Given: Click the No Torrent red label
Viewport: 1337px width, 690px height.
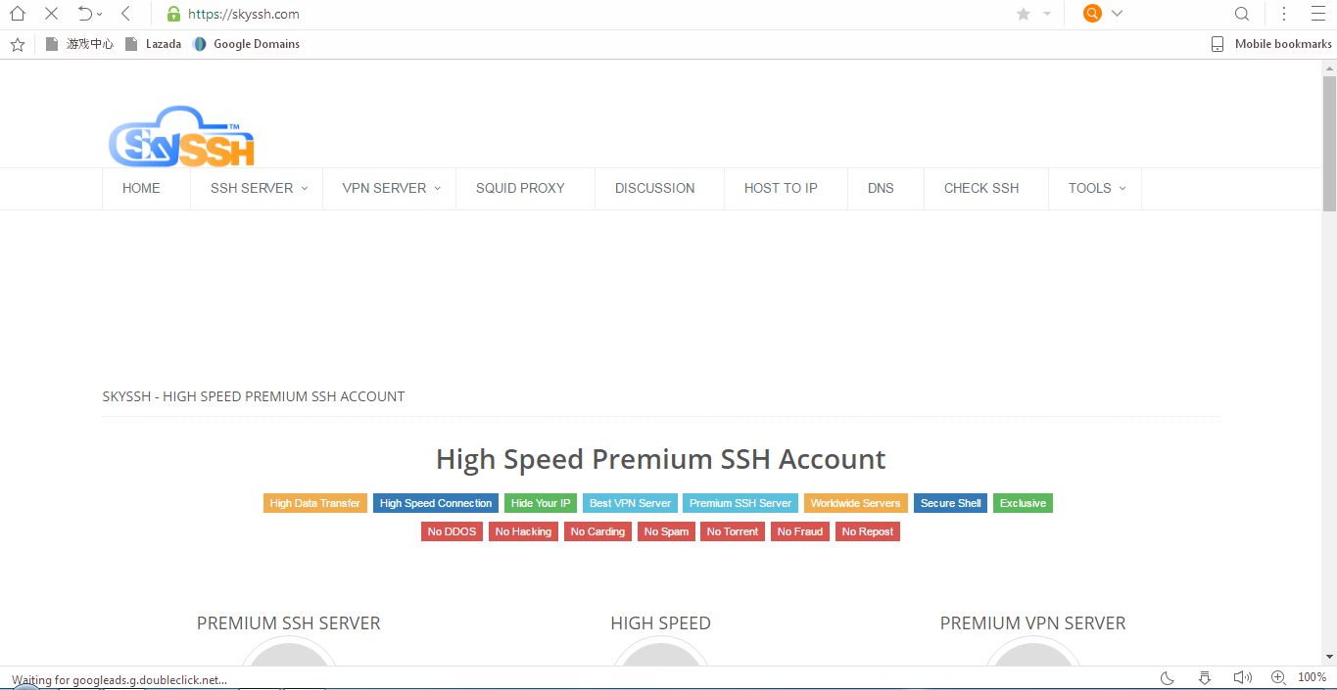Looking at the screenshot, I should click(733, 531).
